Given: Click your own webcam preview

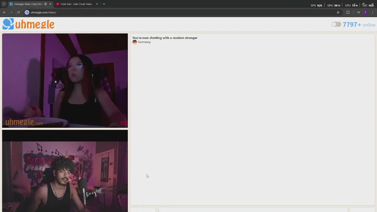Looking at the screenshot, I should tap(65, 171).
